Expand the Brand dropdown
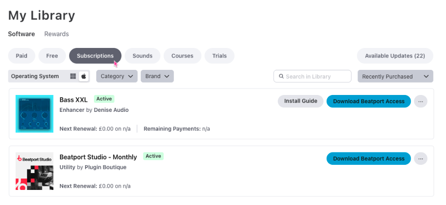The image size is (446, 205). point(157,76)
